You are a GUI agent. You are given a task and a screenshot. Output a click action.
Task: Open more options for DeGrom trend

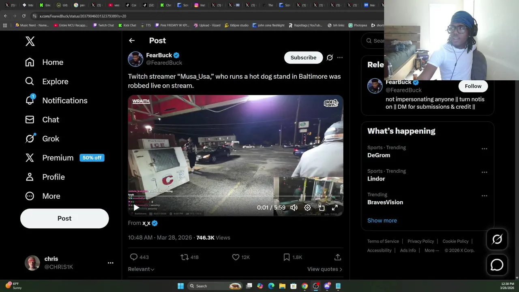pyautogui.click(x=484, y=149)
